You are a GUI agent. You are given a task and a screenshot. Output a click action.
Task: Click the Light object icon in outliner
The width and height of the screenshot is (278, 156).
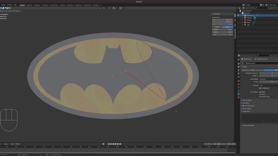245,25
